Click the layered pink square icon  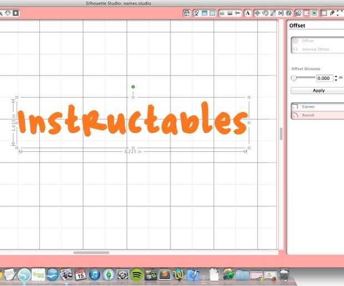pos(323,13)
